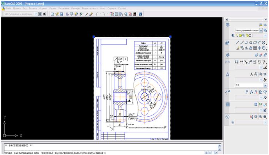269x155 pixels.
Task: Open the Формат menu
Action: click(43, 9)
